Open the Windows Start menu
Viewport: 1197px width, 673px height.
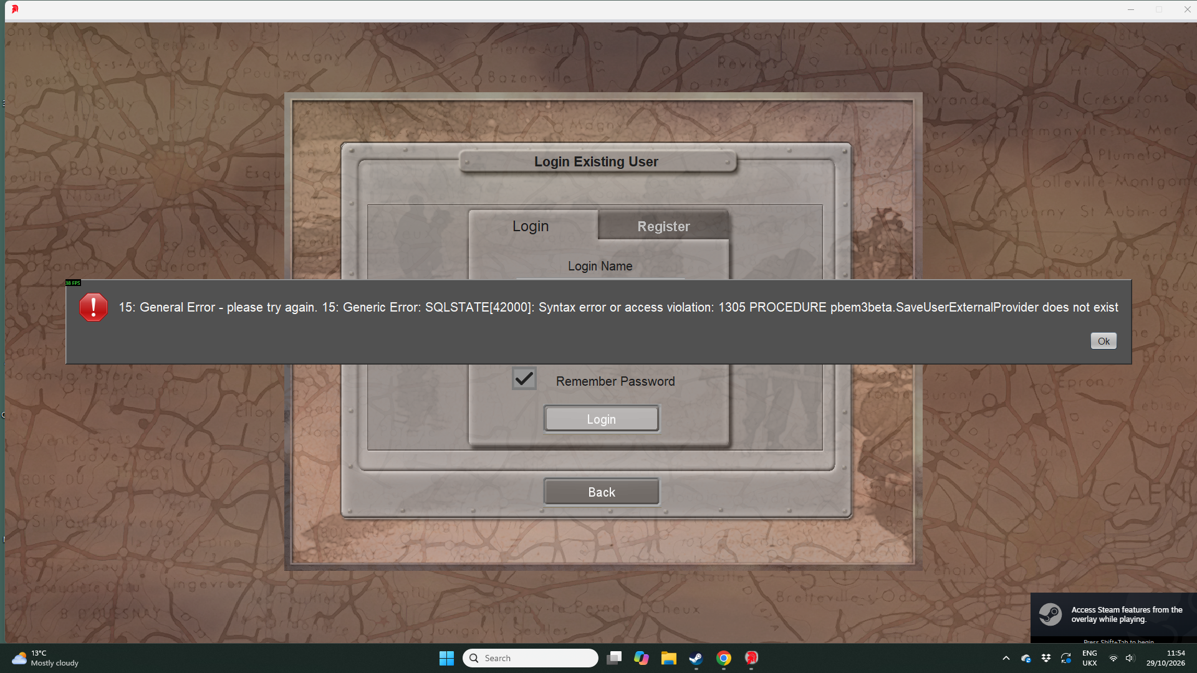[x=446, y=658]
